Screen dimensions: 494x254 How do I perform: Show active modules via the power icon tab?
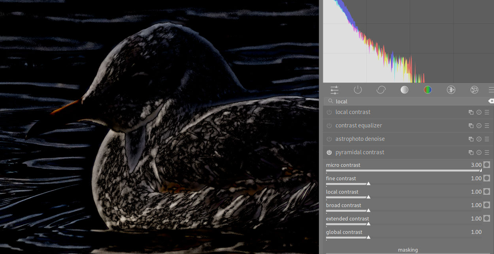coord(358,90)
